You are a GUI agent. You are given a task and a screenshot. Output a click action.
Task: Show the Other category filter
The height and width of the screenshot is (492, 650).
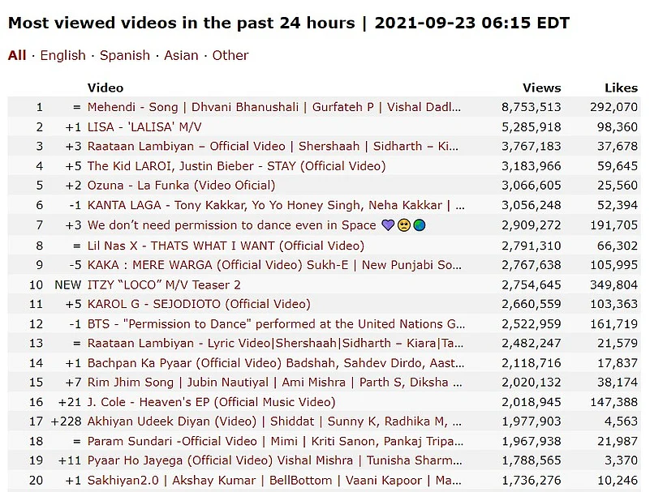click(230, 55)
